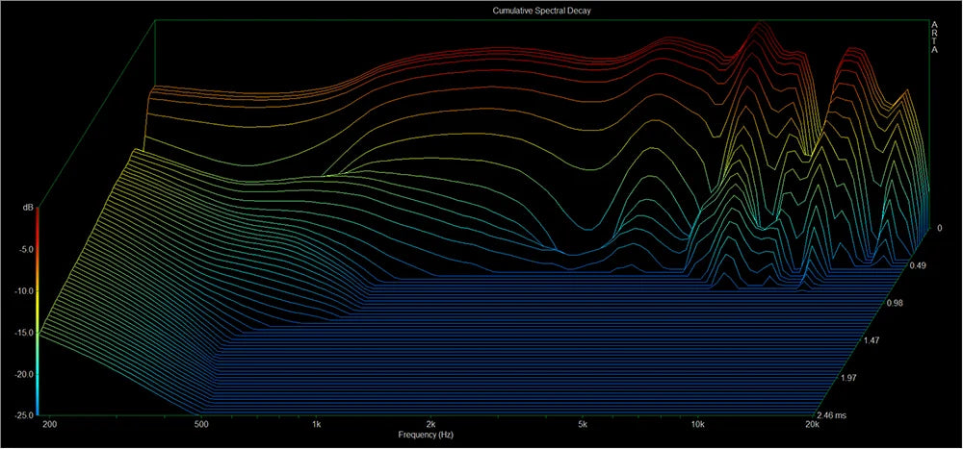
Task: Click the 'Frequency (Hz)' axis label
Action: [x=426, y=435]
